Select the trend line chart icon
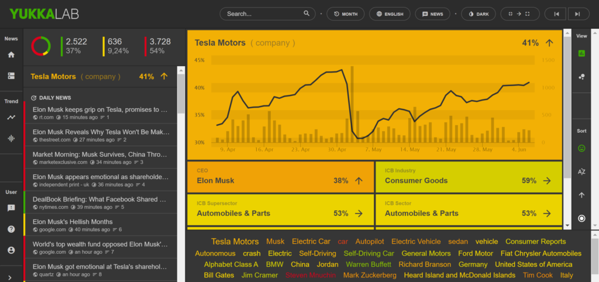 click(11, 118)
